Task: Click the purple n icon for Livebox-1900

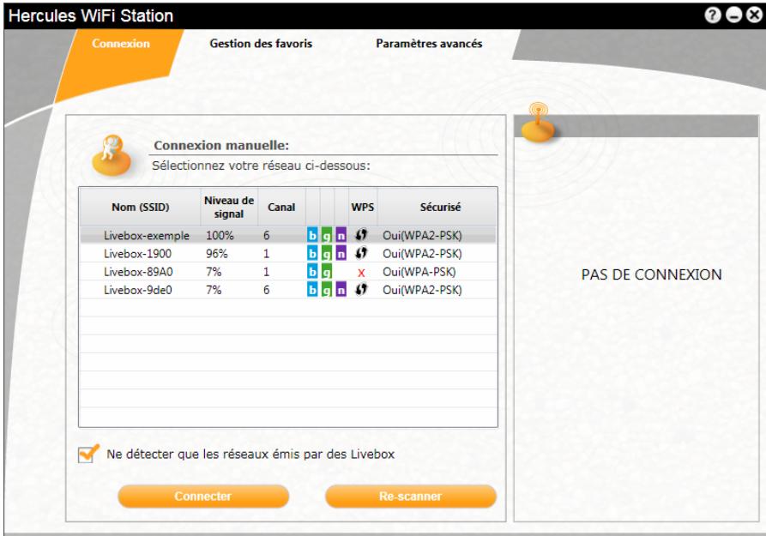Action: pos(341,254)
